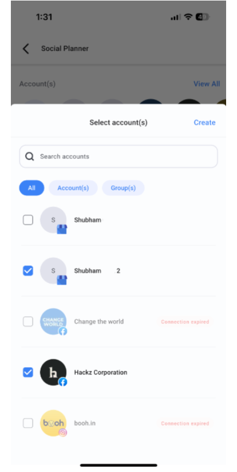The height and width of the screenshot is (472, 237).
Task: Click the store badge on first Shubham
Action: click(x=62, y=229)
